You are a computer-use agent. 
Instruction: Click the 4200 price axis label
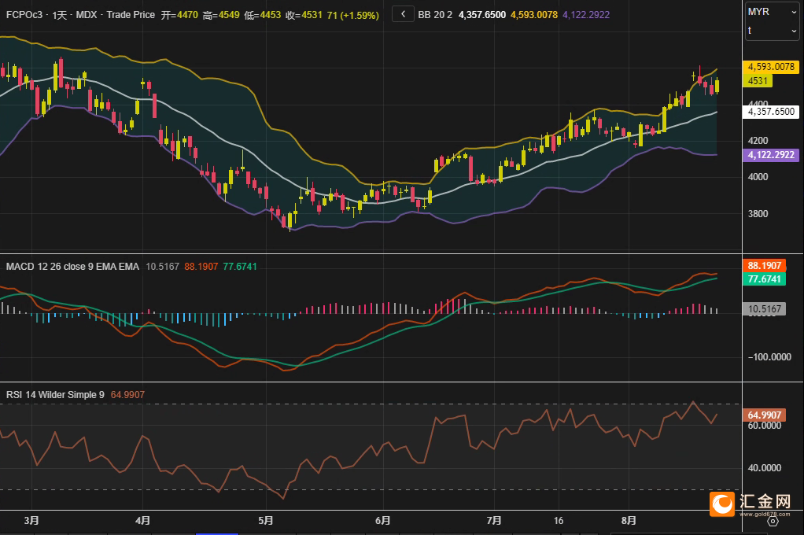(x=758, y=141)
